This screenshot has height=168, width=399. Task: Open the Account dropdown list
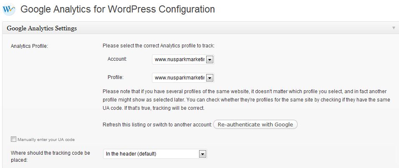click(x=183, y=59)
